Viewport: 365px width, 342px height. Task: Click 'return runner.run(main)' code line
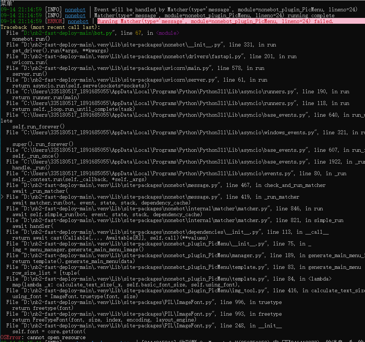click(46, 98)
